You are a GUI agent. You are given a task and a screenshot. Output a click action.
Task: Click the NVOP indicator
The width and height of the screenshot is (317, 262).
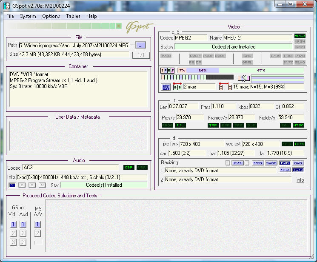click(x=195, y=56)
